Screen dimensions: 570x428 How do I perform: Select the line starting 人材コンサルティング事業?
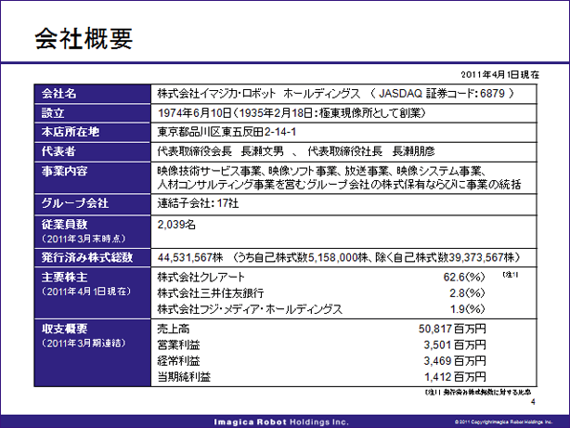[x=339, y=185]
